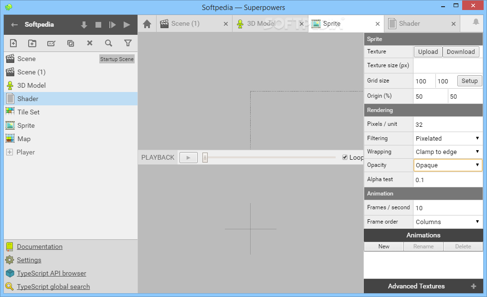Click the Download texture button
This screenshot has width=487, height=297.
461,52
